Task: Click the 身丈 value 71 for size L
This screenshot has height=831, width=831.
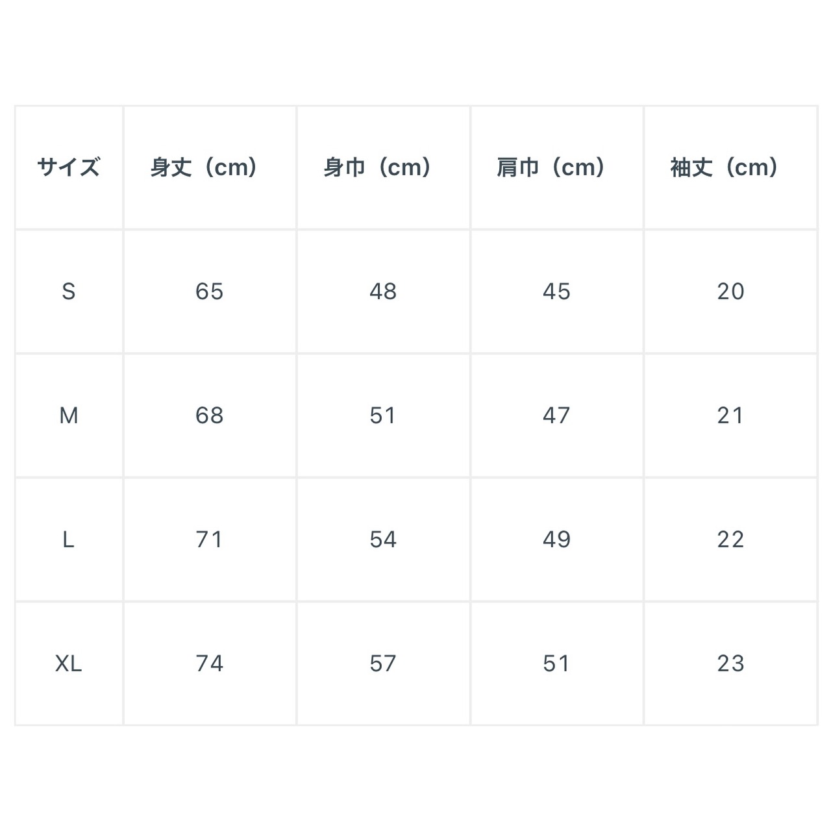Action: pos(209,540)
